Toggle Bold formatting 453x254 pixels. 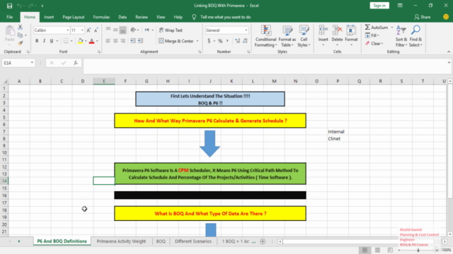37,41
